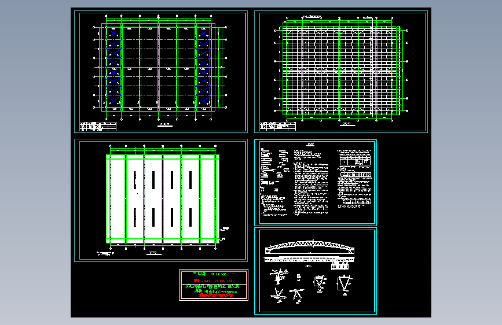Click the top table in the design notes sheet
This screenshot has height=325, width=502.
pos(355,160)
